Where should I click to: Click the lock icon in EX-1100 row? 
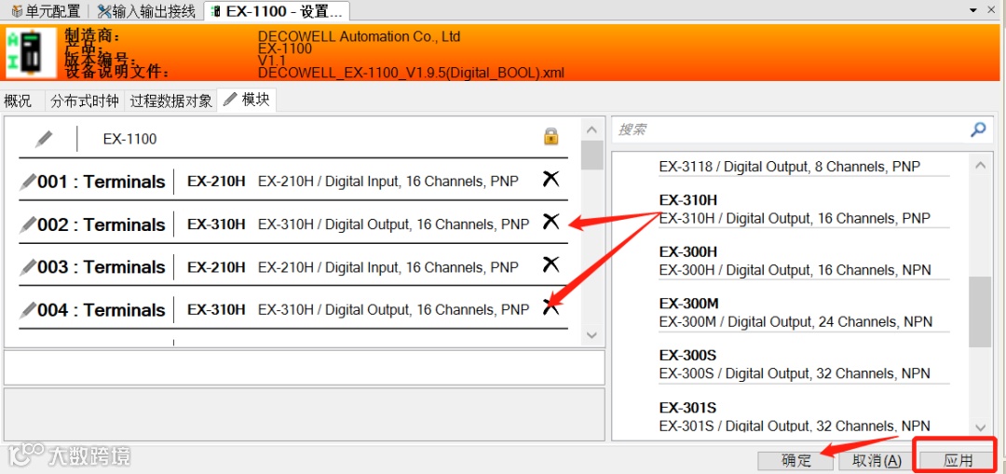pyautogui.click(x=551, y=136)
